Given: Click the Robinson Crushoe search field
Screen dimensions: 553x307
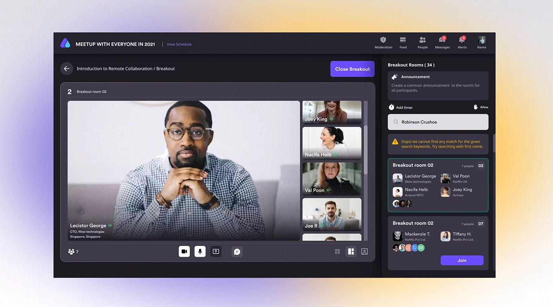Looking at the screenshot, I should coord(438,122).
